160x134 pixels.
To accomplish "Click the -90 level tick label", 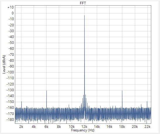I will coord(11,66).
